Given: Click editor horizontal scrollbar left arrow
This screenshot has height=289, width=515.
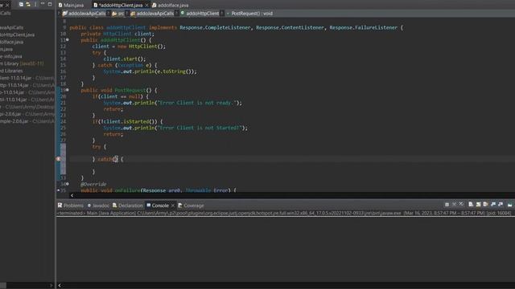Looking at the screenshot, I should pos(72,195).
